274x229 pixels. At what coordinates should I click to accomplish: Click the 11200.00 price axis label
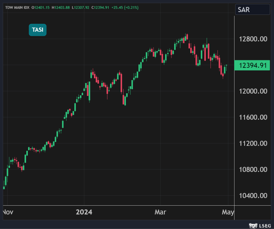click(x=254, y=143)
